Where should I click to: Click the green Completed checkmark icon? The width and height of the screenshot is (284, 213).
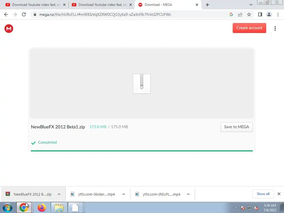pos(33,143)
